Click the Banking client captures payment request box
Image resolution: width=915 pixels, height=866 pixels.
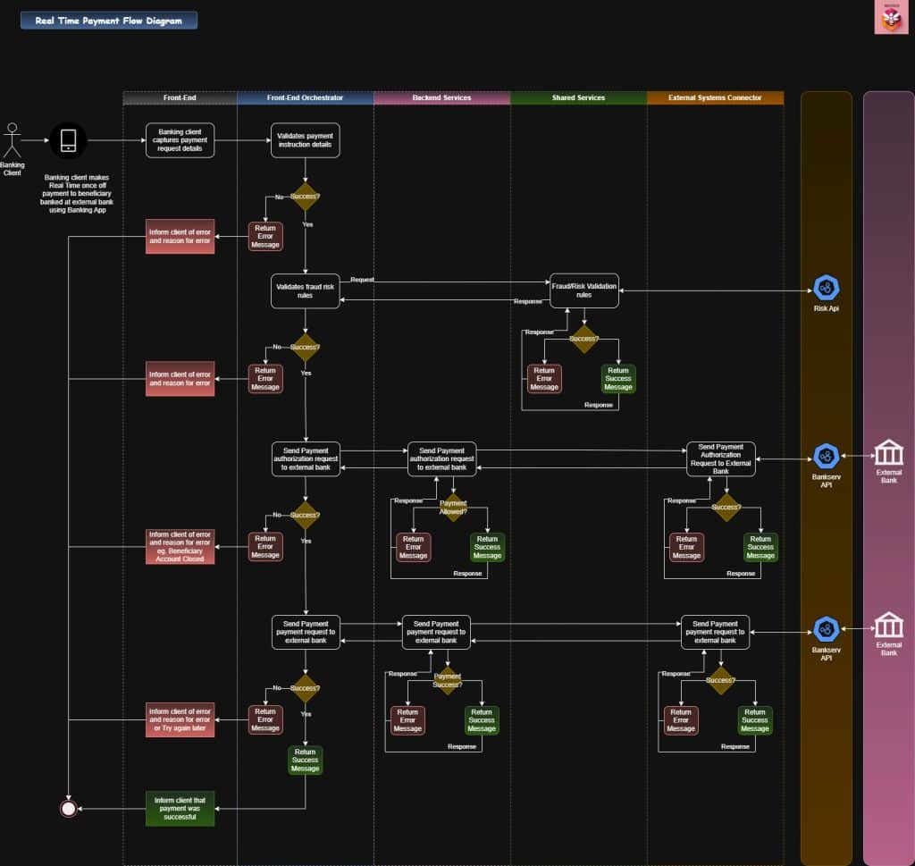pyautogui.click(x=182, y=140)
